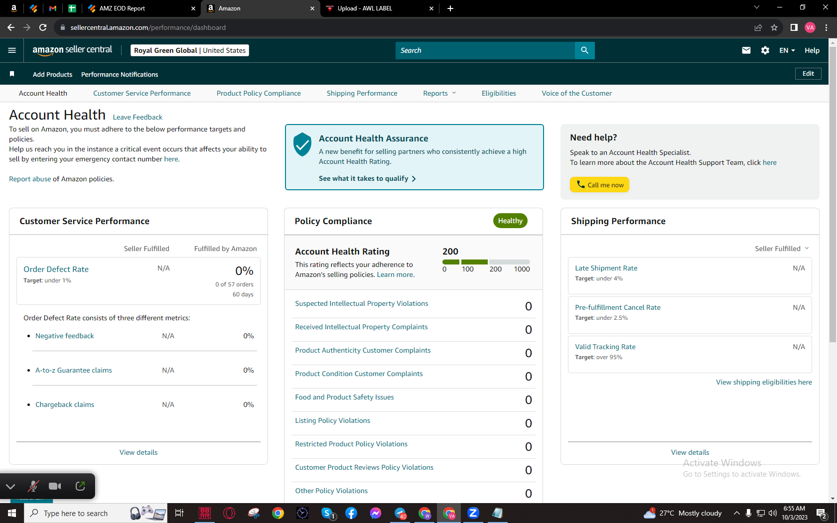Click the Account Health Rating progress bar

click(486, 262)
